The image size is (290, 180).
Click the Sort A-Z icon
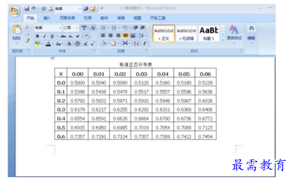point(136,44)
